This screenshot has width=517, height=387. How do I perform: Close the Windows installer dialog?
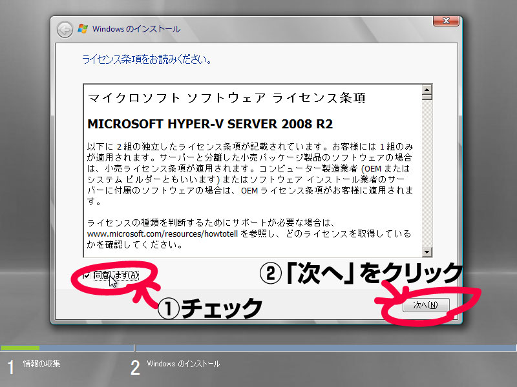(446, 21)
